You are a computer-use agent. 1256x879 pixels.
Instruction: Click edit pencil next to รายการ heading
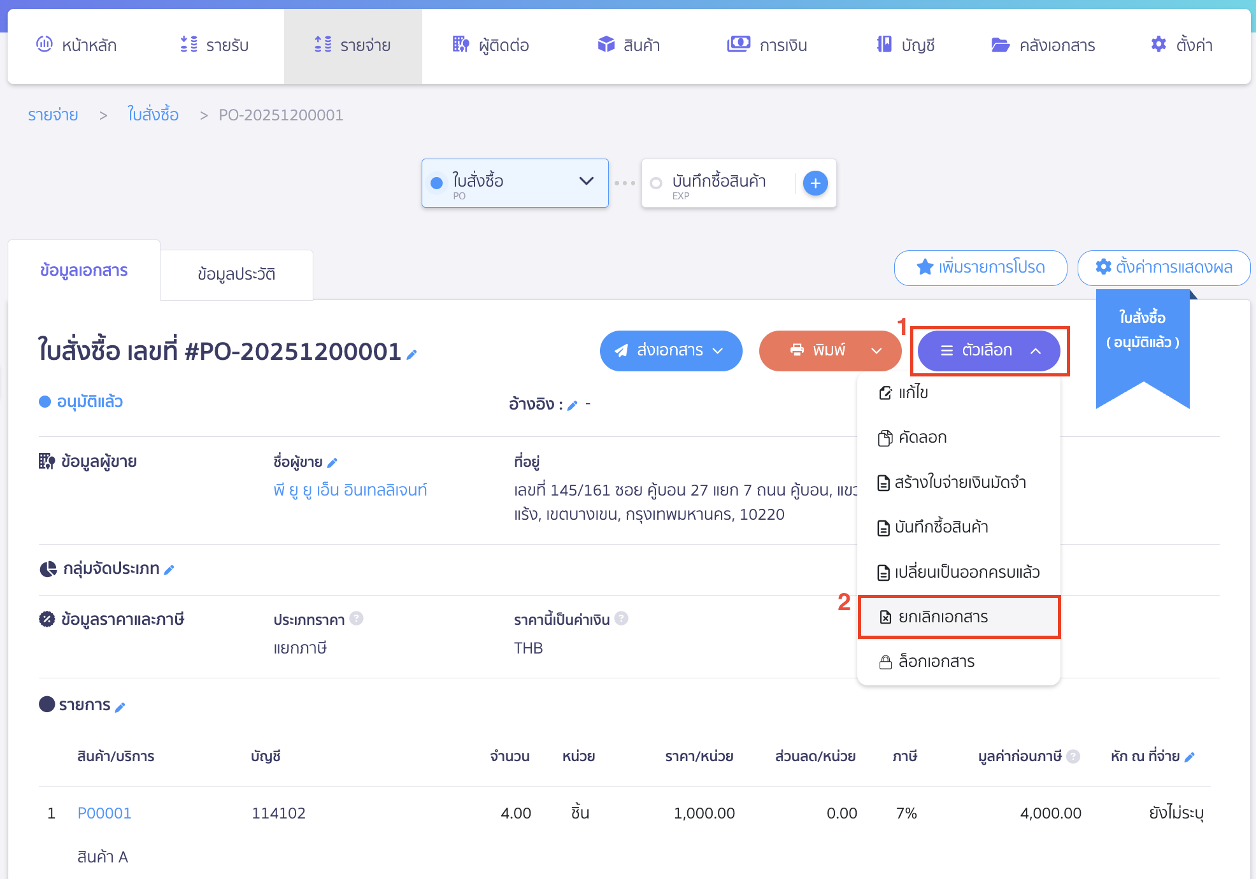tap(120, 706)
